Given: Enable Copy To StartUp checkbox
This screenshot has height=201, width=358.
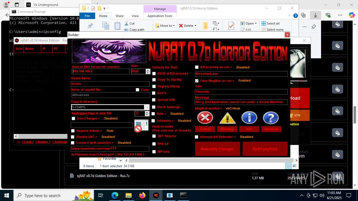Looking at the screenshot, I should 154,80.
